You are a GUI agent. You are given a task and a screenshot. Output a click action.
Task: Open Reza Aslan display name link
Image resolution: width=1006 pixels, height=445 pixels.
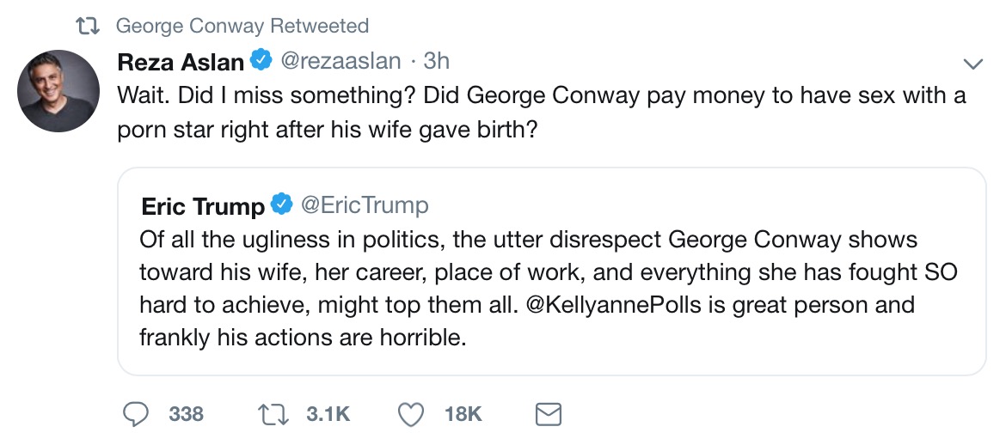tap(181, 62)
